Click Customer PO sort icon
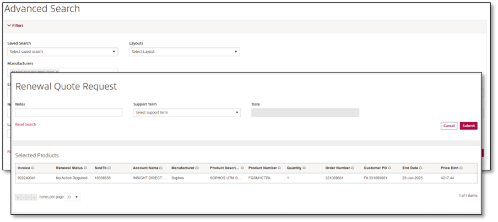Image resolution: width=498 pixels, height=222 pixels. [393, 168]
